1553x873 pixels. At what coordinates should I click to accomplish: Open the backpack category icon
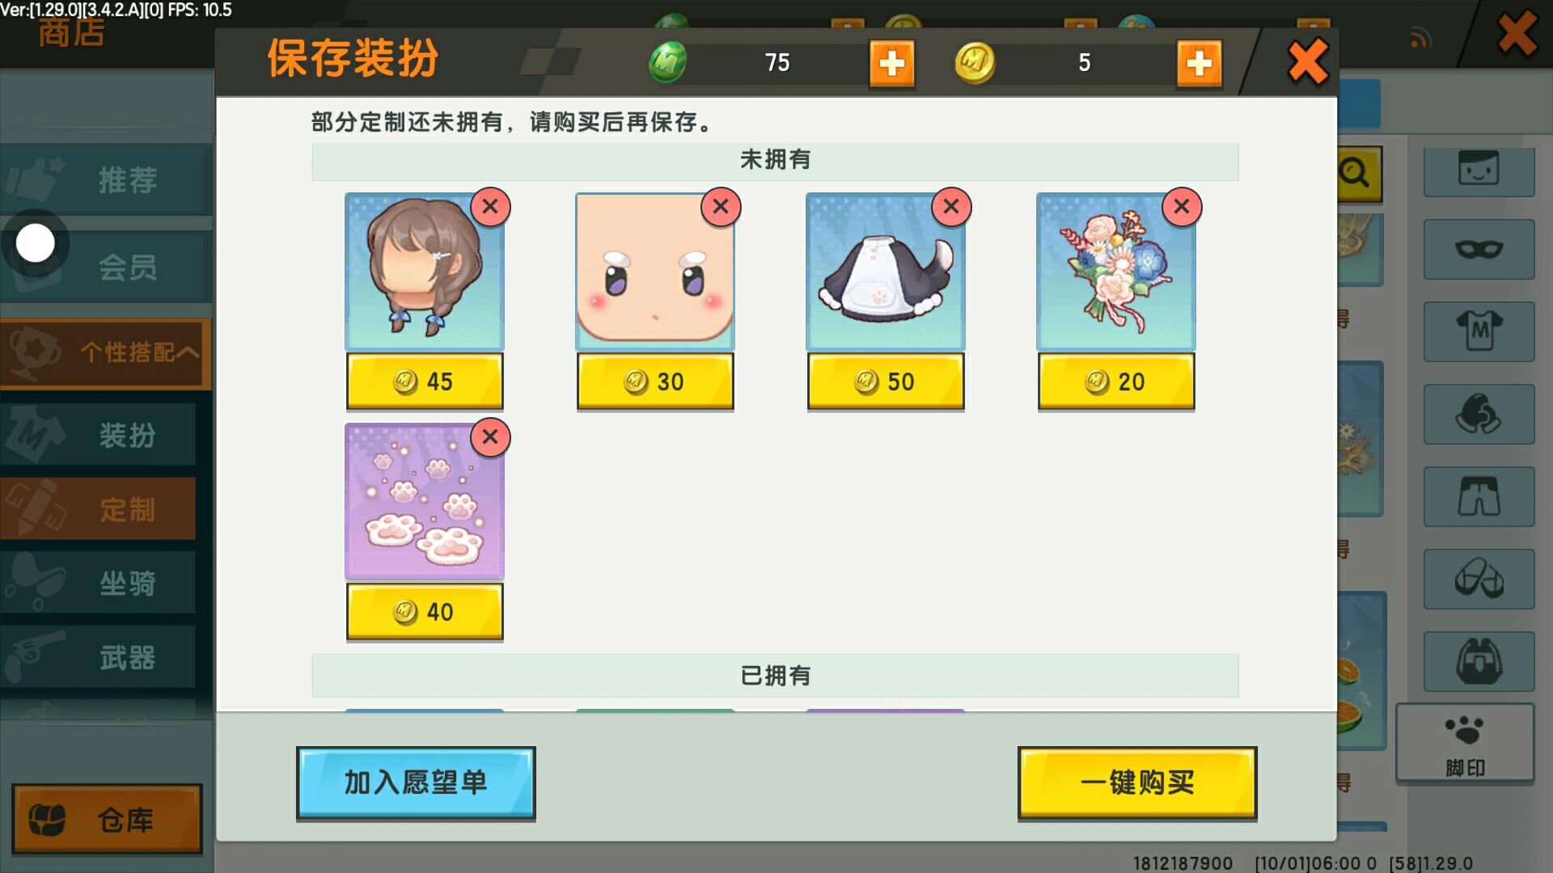(x=1479, y=661)
